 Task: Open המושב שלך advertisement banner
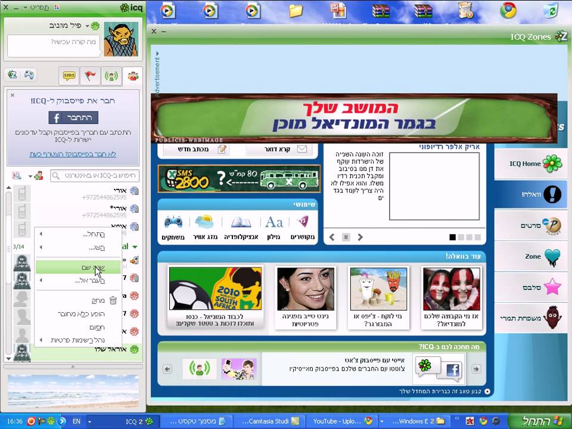(x=354, y=119)
